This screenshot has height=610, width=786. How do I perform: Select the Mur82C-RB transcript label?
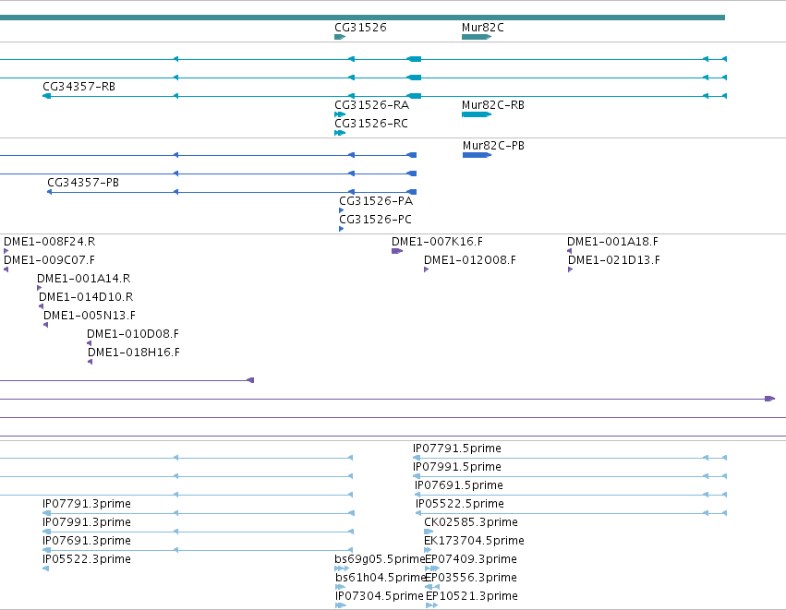click(x=493, y=105)
